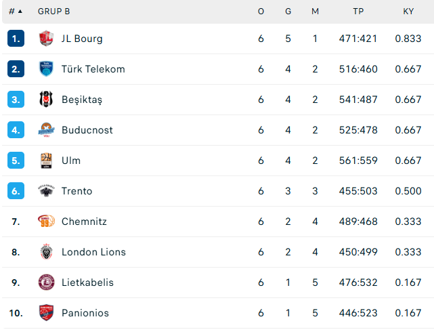Click the O games played column header
The width and height of the screenshot is (434, 334).
pos(261,12)
